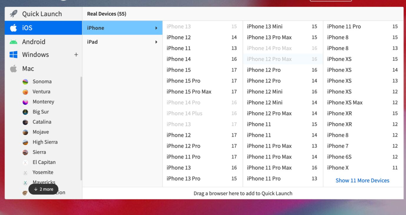
Task: Select iPhone 15 Pro iOS 17
Action: (x=202, y=81)
